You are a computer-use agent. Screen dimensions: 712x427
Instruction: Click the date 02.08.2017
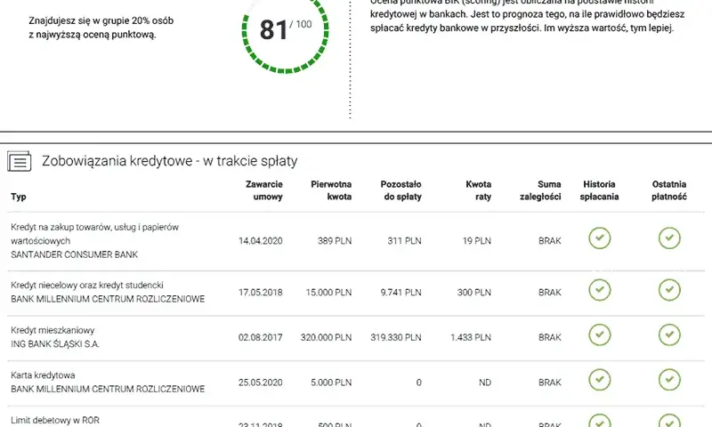(x=261, y=338)
